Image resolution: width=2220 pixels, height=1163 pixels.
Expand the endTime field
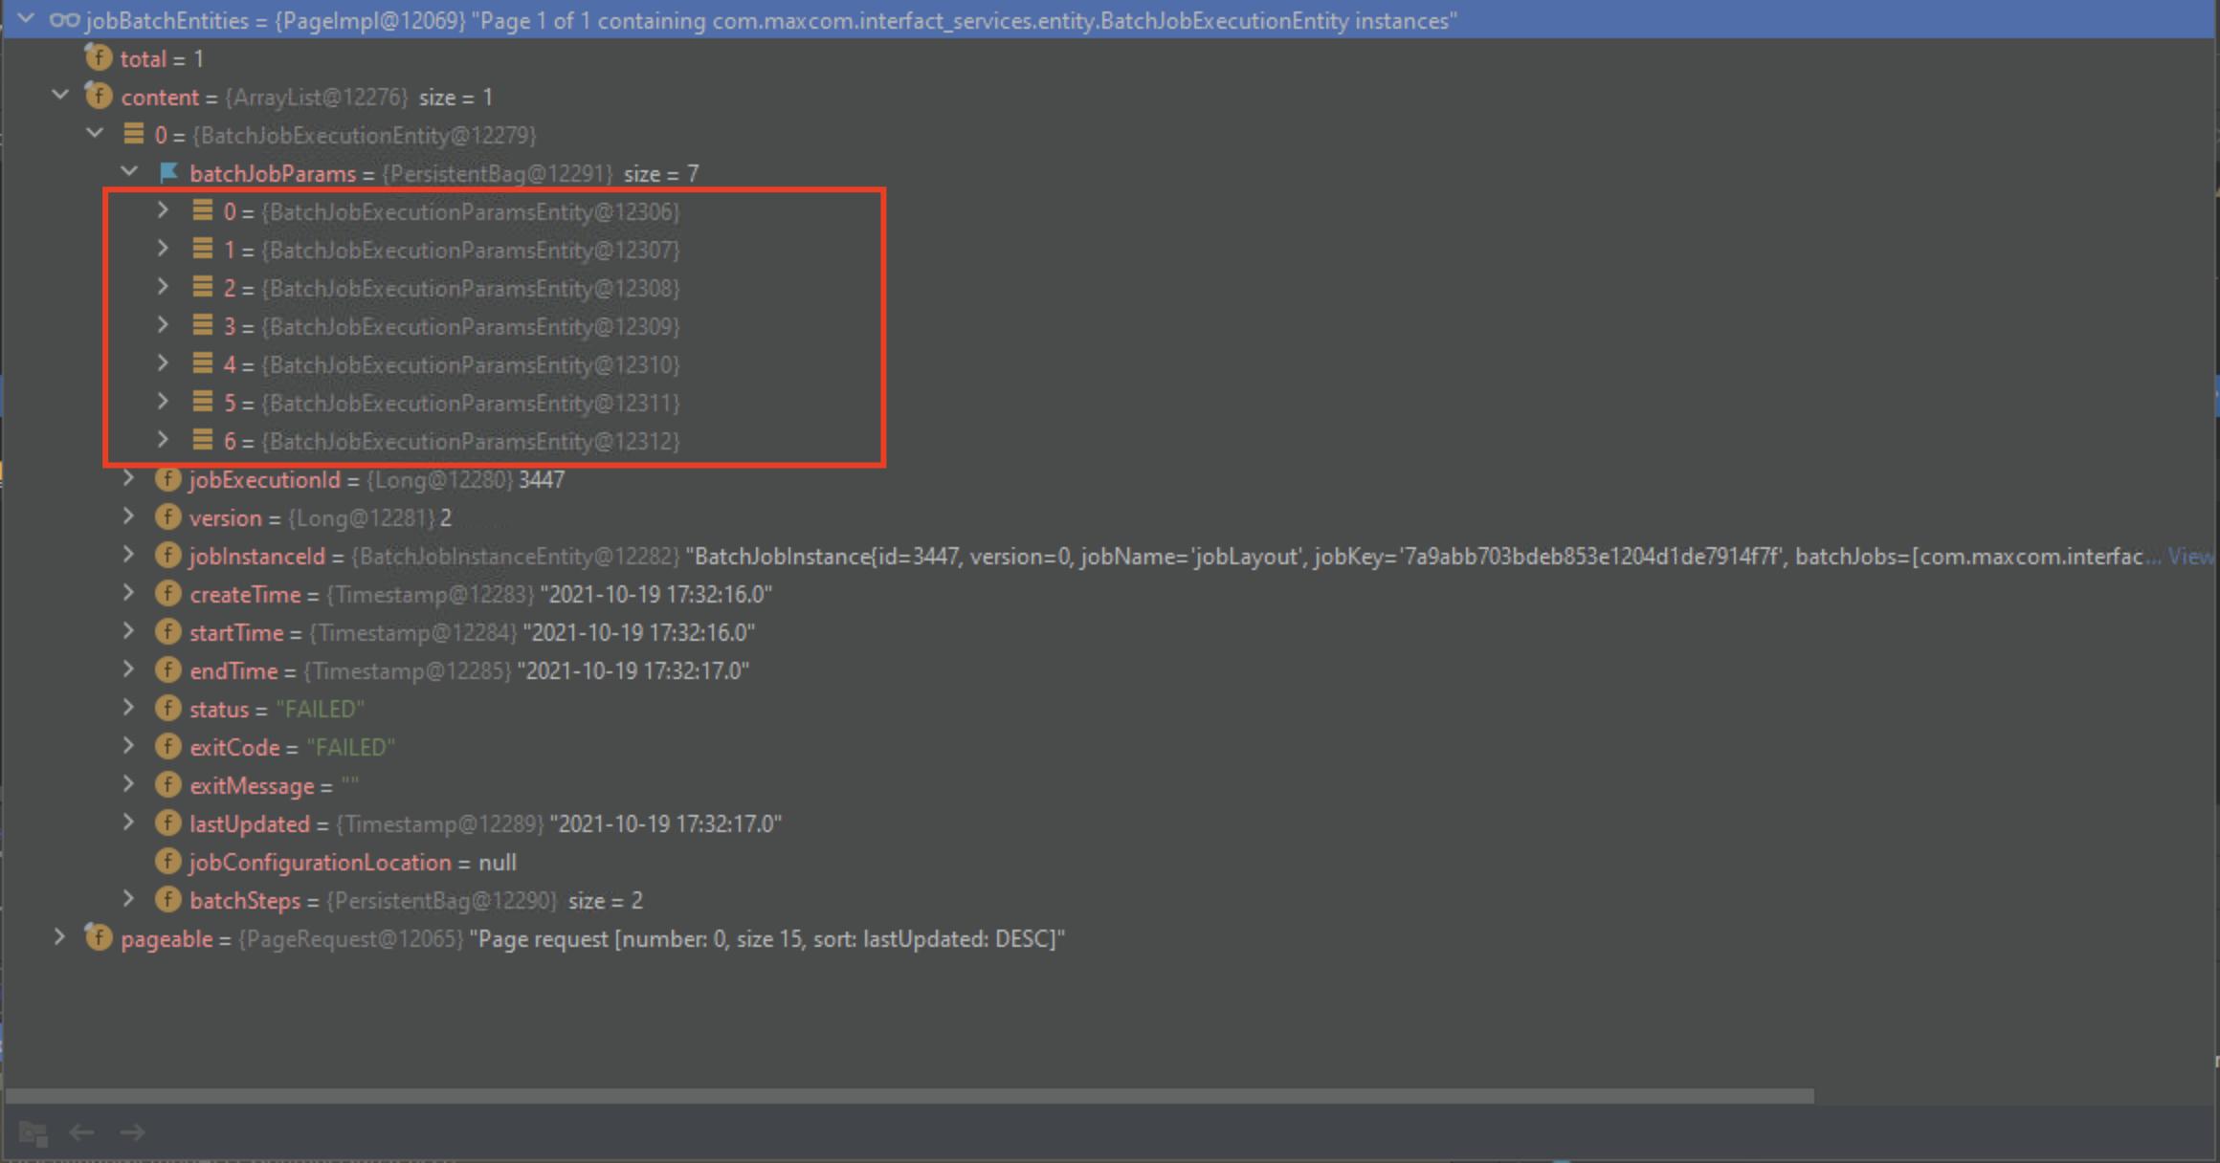pos(129,669)
